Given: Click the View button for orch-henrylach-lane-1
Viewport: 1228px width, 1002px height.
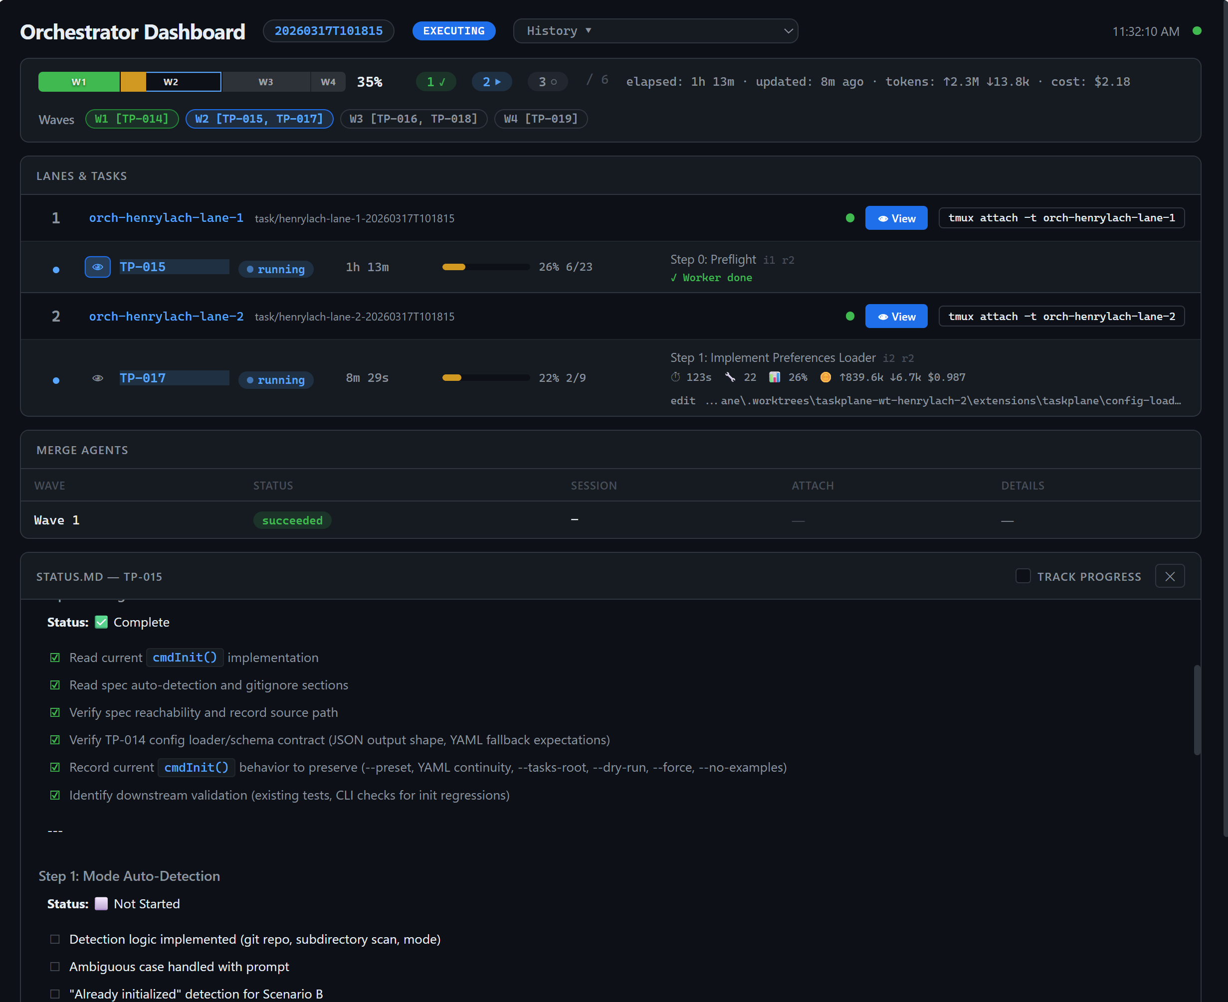Looking at the screenshot, I should pos(896,218).
